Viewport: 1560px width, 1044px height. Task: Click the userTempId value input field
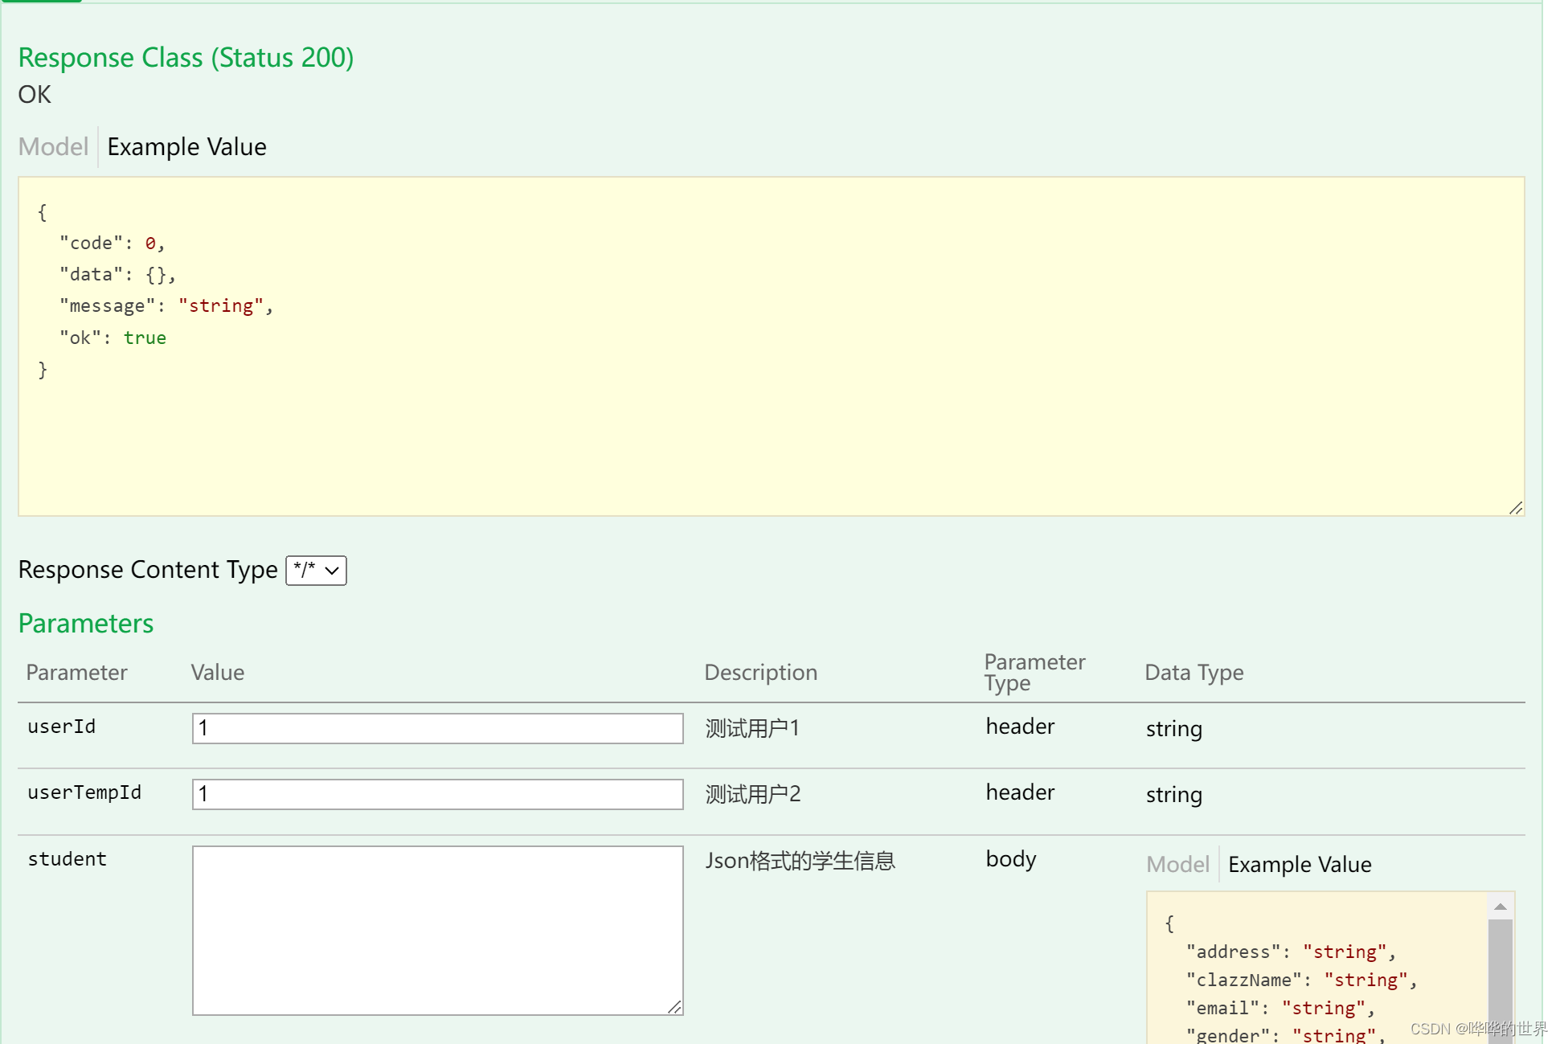(437, 794)
